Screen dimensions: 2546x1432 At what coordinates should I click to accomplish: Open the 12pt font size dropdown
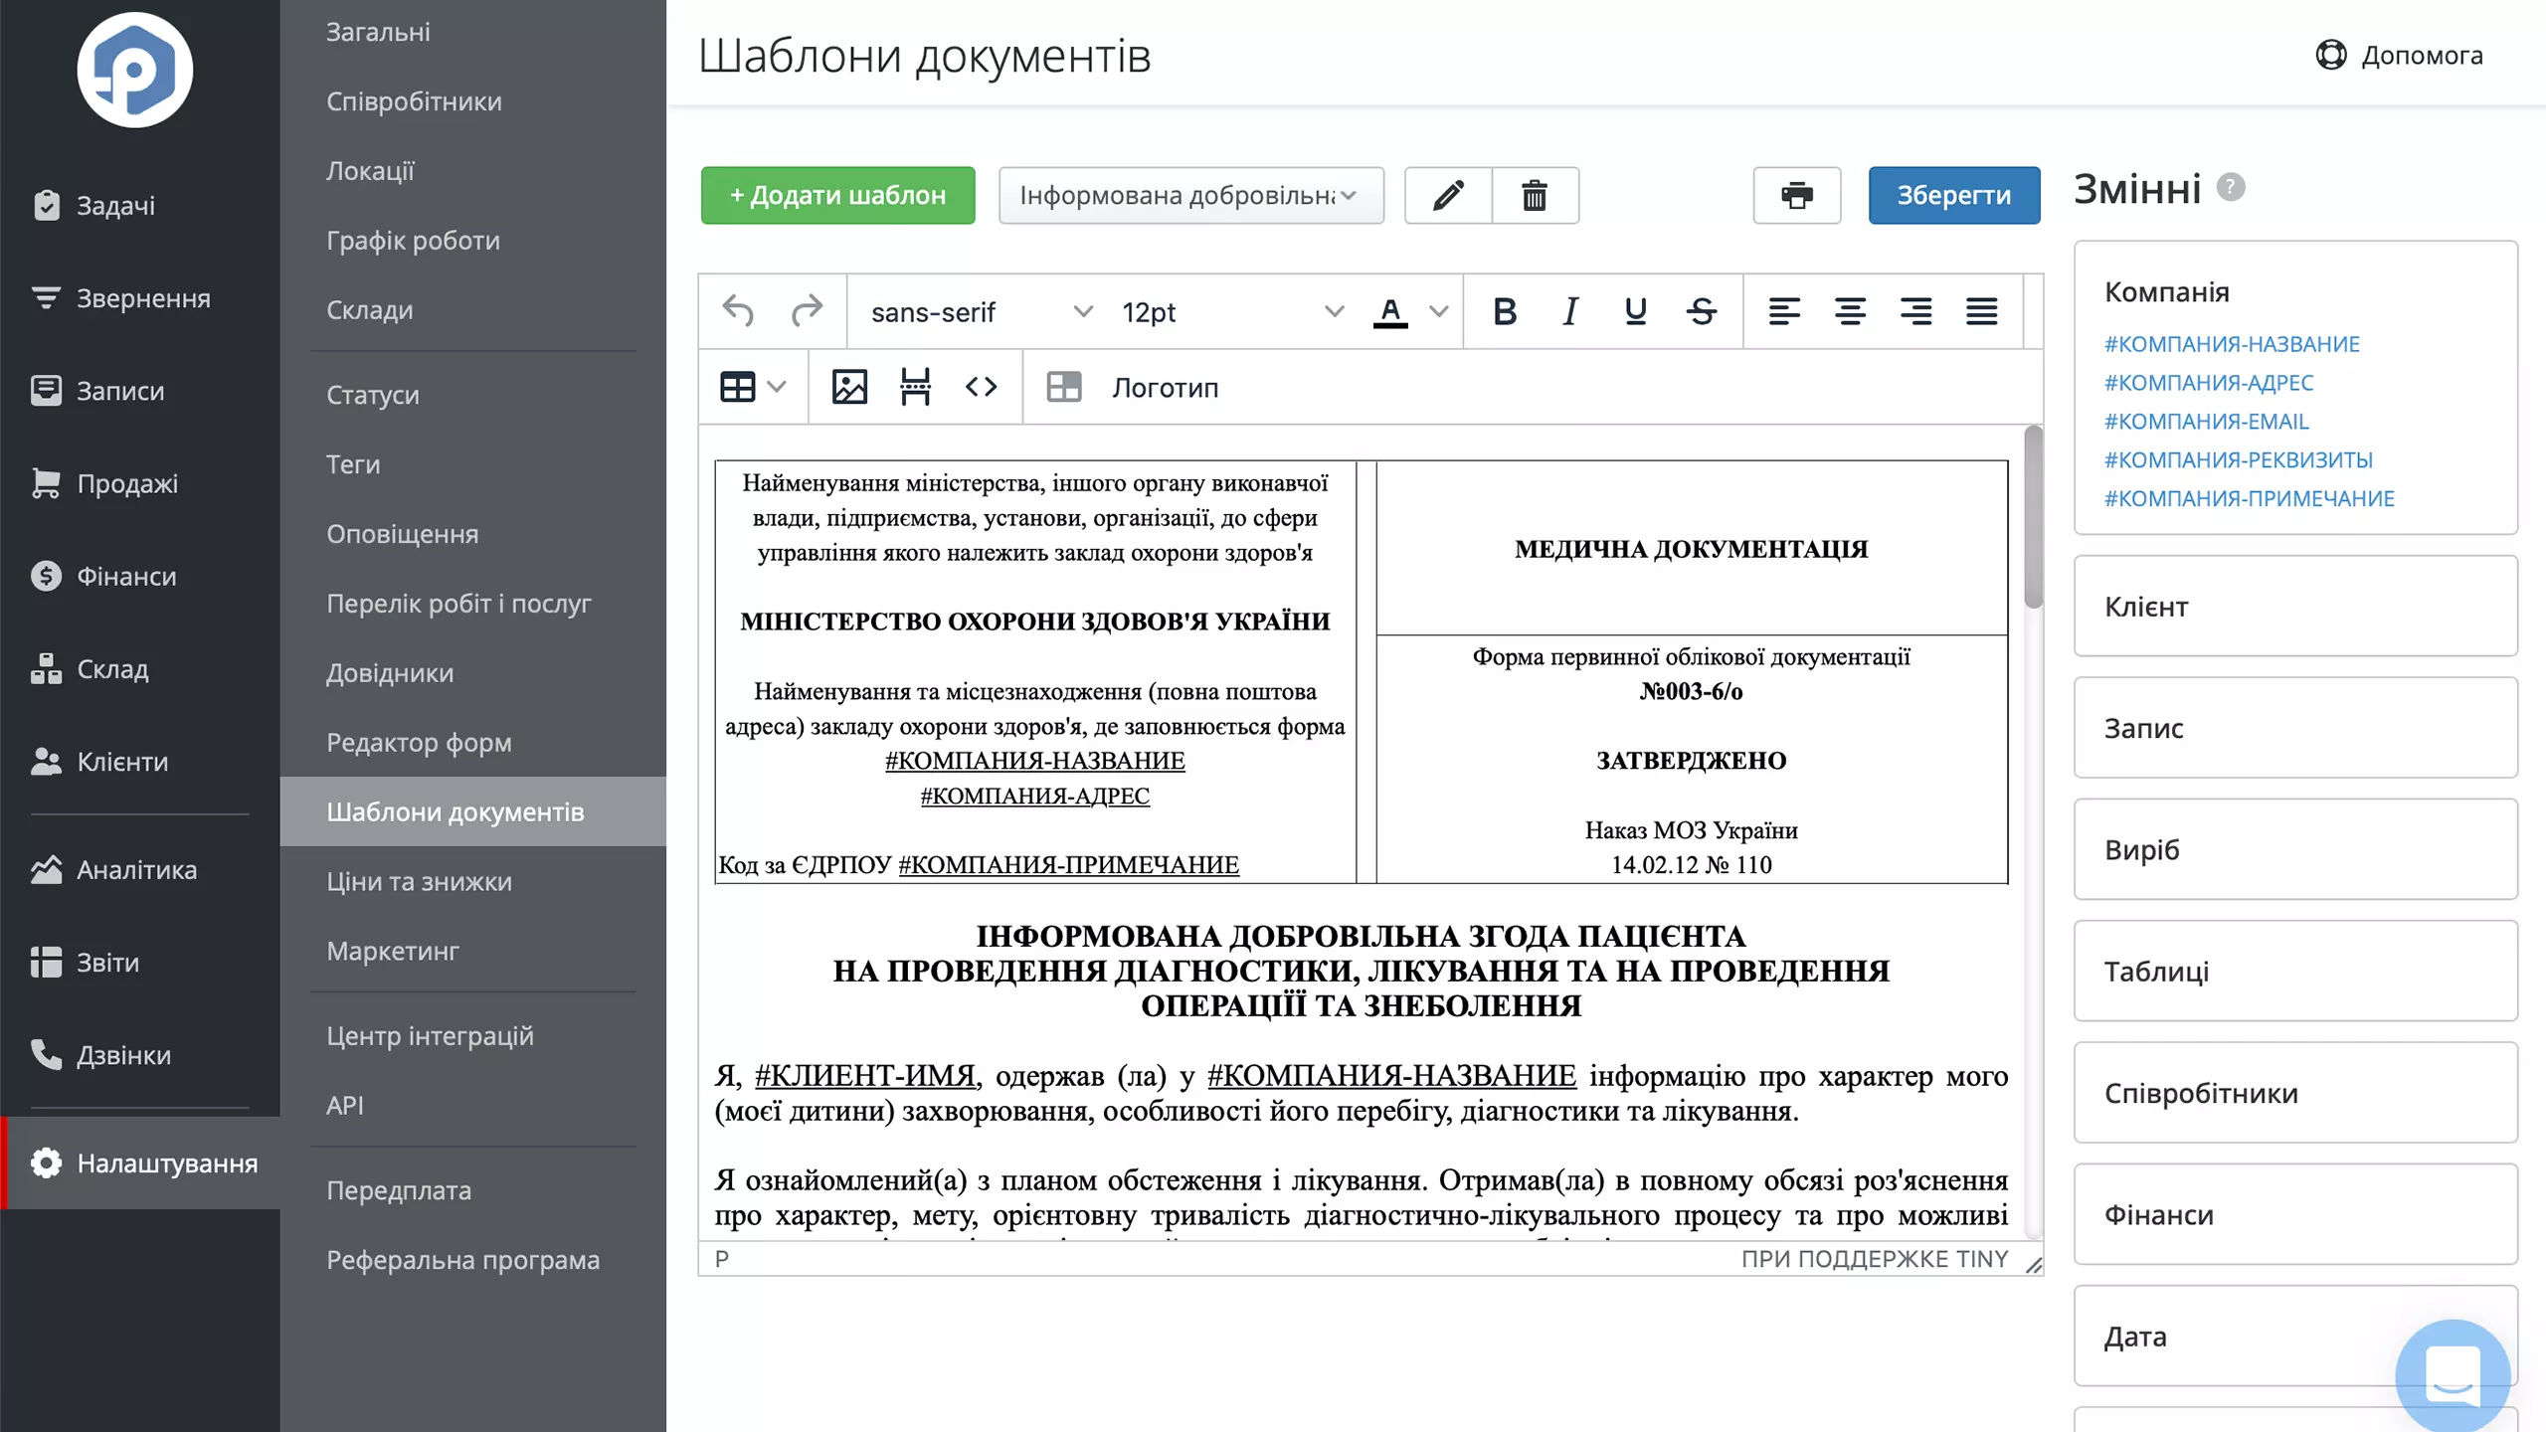[1231, 311]
